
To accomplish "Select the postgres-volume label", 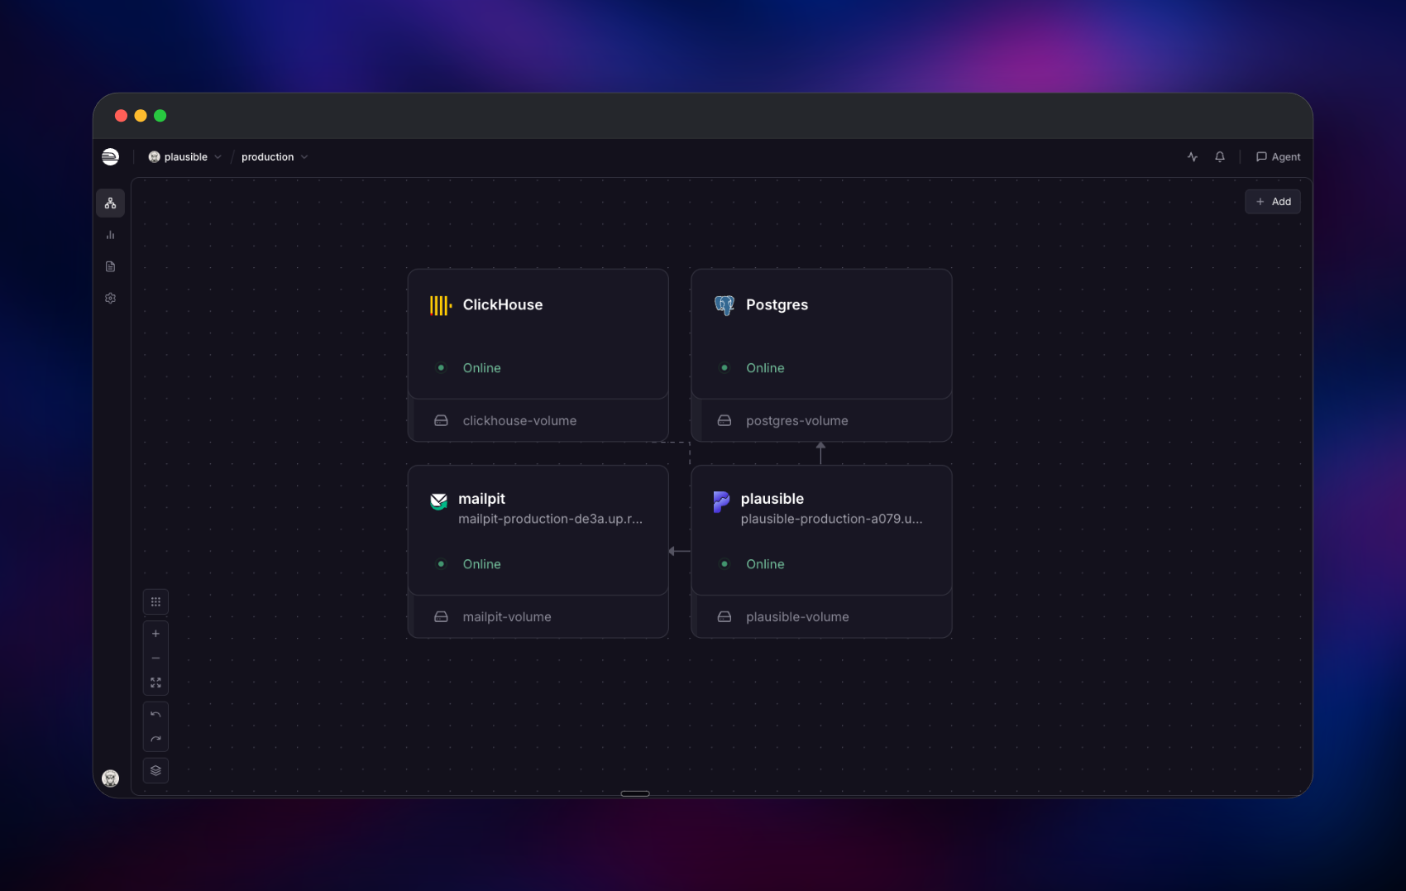I will point(797,421).
